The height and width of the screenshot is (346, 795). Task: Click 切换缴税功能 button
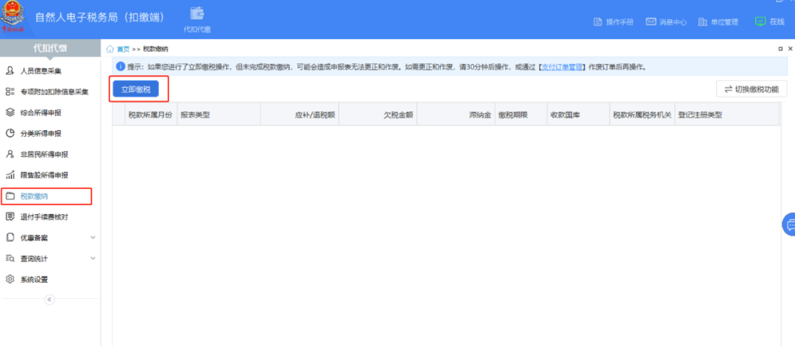pyautogui.click(x=752, y=89)
